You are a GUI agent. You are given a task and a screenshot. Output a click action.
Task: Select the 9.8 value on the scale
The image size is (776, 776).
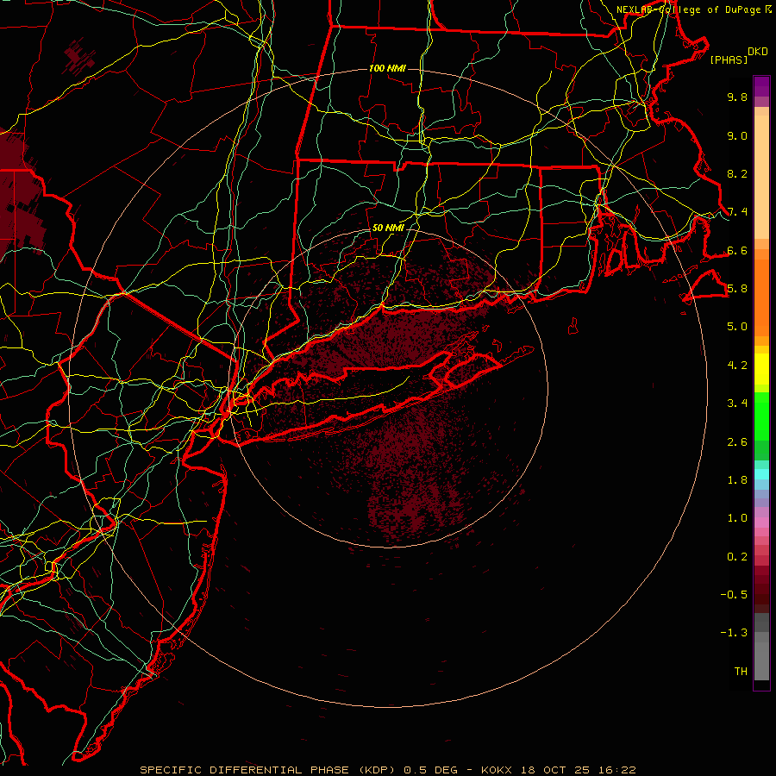pos(737,97)
